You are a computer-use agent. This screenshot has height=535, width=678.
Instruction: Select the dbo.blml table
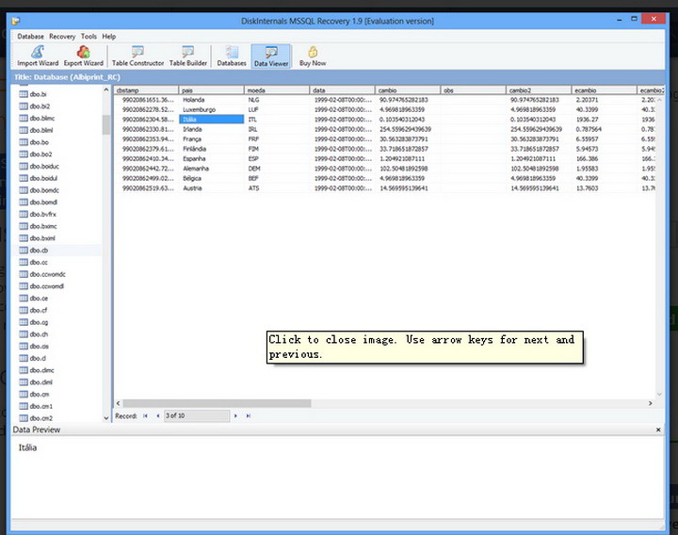pos(41,130)
